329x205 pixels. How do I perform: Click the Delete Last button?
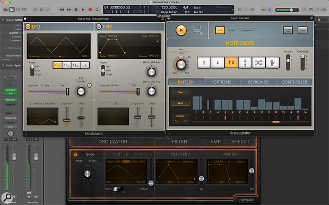pyautogui.click(x=288, y=30)
